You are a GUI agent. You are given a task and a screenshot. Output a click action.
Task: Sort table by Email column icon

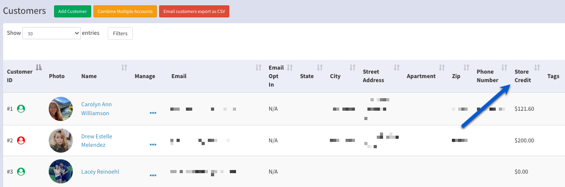pos(258,67)
